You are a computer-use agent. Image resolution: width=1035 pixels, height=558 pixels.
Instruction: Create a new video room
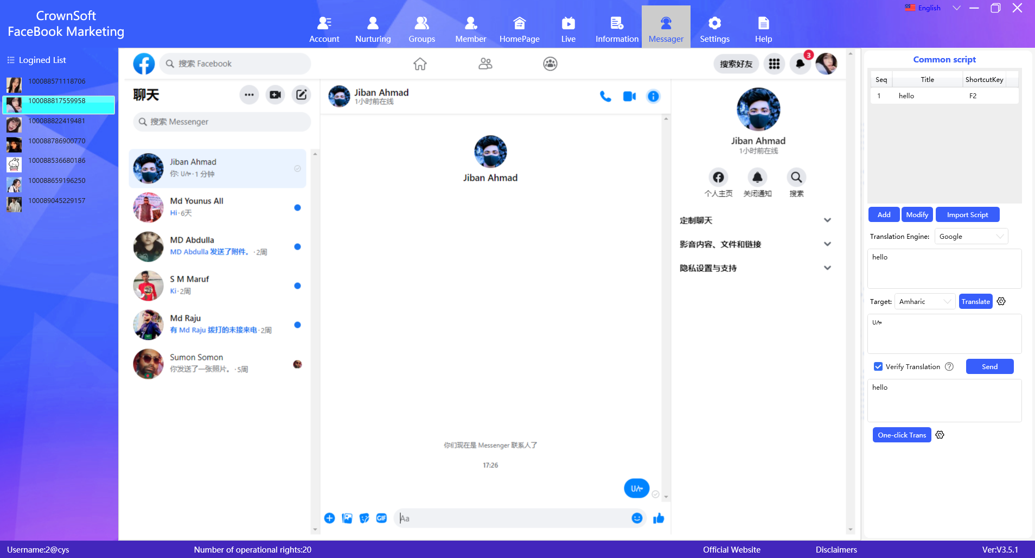click(x=275, y=94)
